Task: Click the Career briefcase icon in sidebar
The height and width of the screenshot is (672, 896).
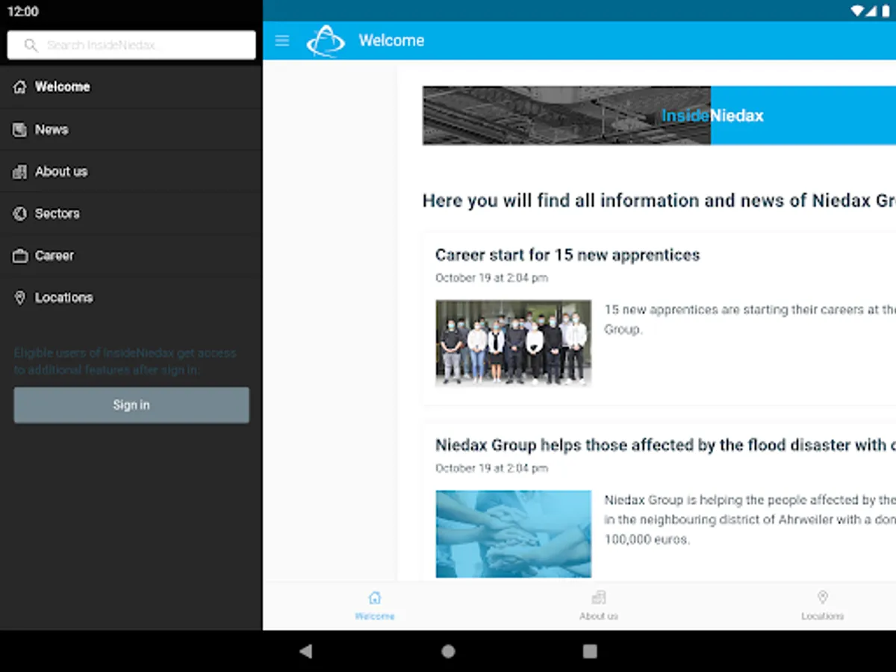Action: (20, 255)
